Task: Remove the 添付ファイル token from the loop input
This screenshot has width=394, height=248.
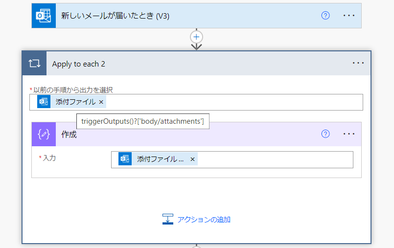Action: click(x=101, y=102)
